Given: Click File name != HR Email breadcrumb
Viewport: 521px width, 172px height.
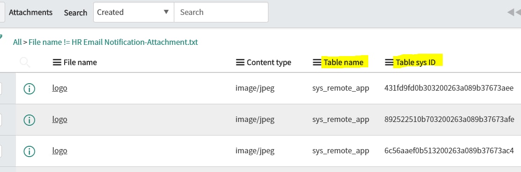Looking at the screenshot, I should [113, 43].
